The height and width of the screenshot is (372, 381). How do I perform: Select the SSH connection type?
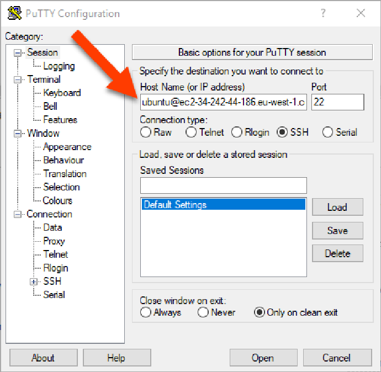pos(283,132)
